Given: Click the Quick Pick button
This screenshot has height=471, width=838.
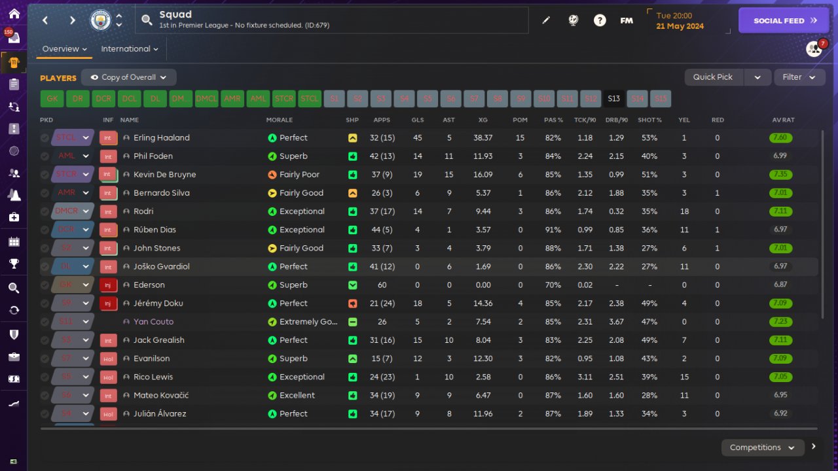Looking at the screenshot, I should tap(713, 77).
